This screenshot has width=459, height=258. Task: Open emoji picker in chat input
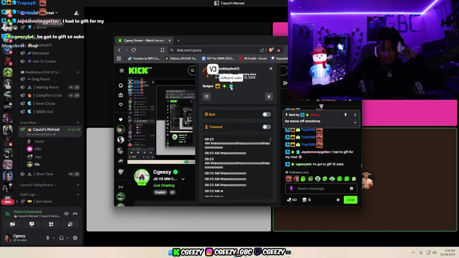tap(351, 188)
